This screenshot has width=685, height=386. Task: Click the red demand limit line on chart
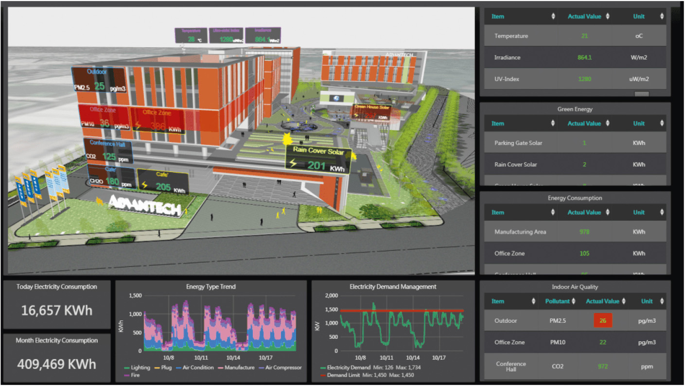click(x=402, y=311)
